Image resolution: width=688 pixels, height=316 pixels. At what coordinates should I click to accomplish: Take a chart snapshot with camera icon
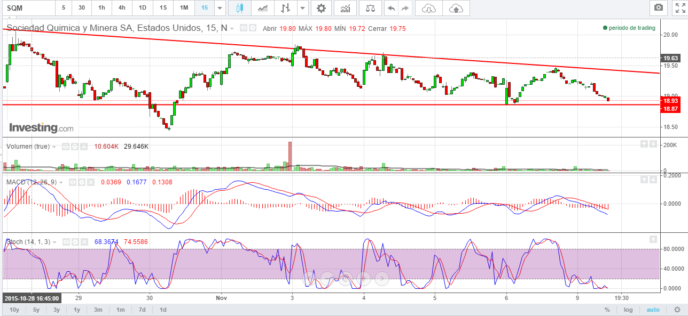(x=659, y=8)
